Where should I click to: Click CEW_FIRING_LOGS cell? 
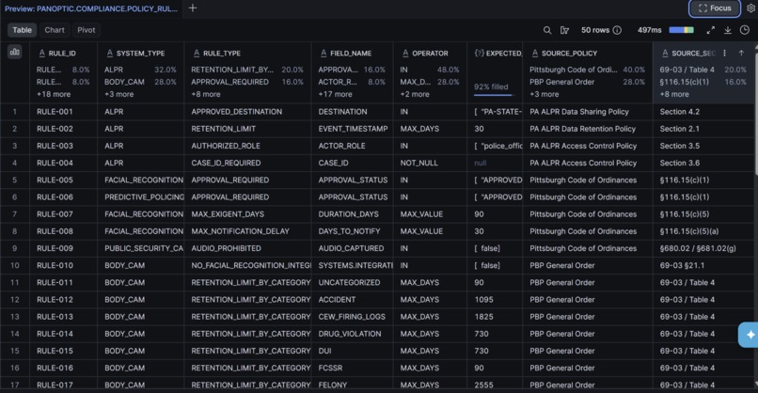[352, 317]
